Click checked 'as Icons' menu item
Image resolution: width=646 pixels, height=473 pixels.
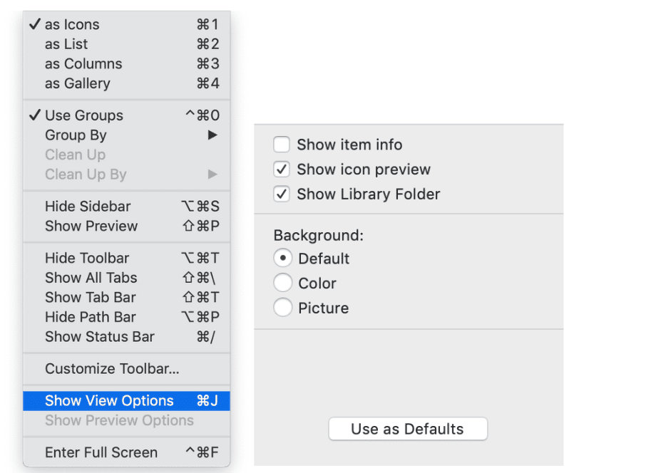[126, 24]
